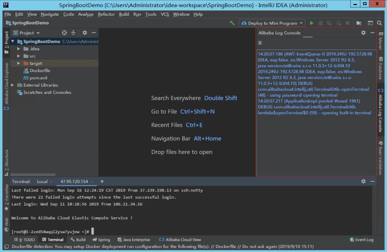Open Project panel settings gear
Viewport: 387px width, 252px height.
(85, 33)
